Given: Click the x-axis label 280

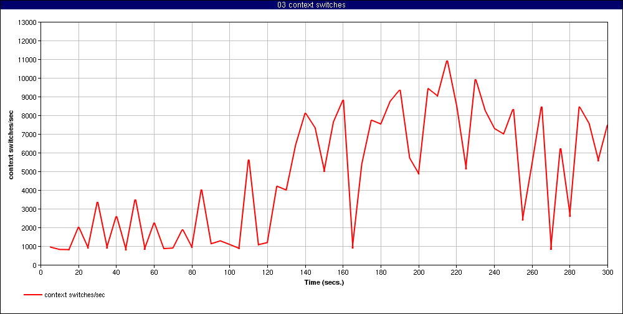Looking at the screenshot, I should 570,273.
